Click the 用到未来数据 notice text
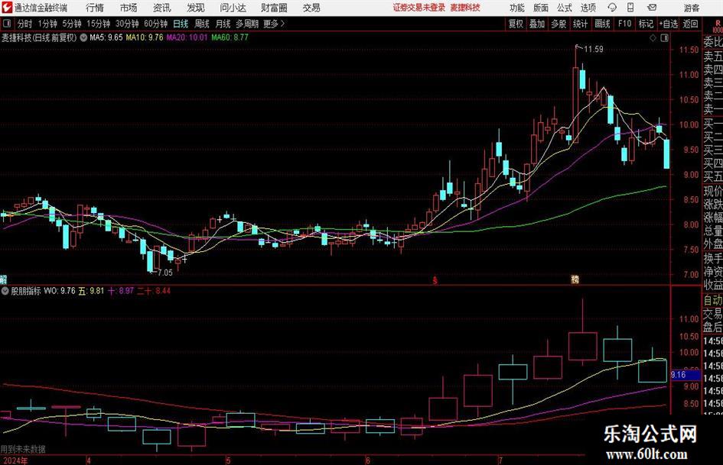The height and width of the screenshot is (465, 723). pos(23,449)
